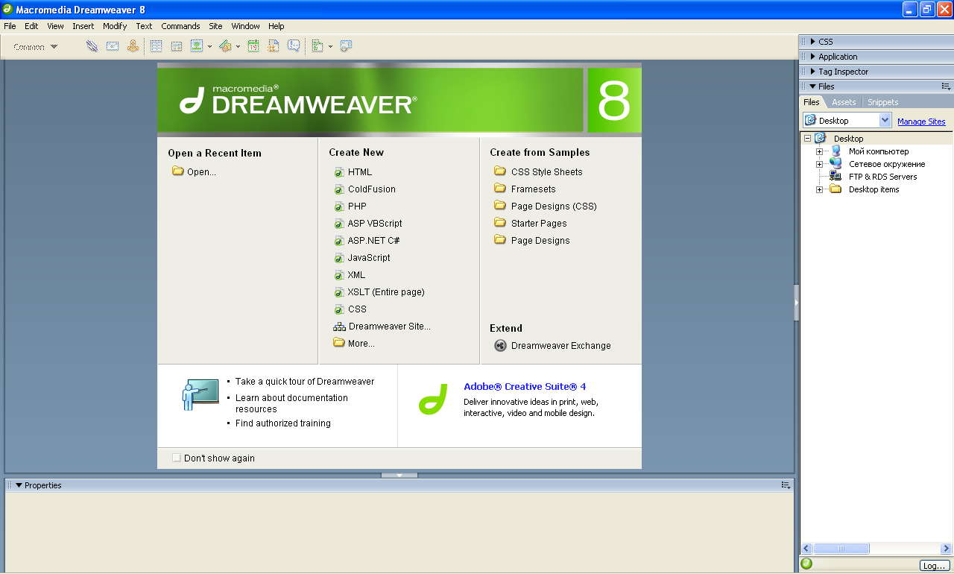954x574 pixels.
Task: Click Open... under Open a Recent Item
Action: (x=201, y=172)
